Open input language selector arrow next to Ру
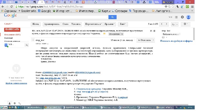Viewport: 198px width, 111px height. [177, 24]
